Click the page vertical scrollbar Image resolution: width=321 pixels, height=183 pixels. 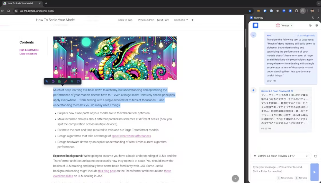[x=245, y=38]
